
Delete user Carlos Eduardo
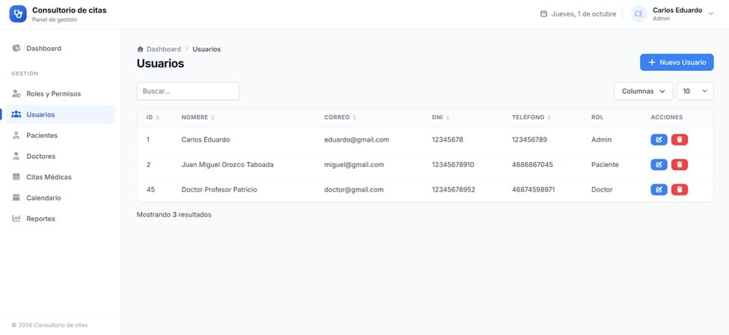[x=679, y=140]
